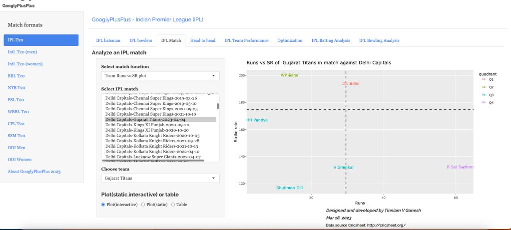Go to Optimization tab
This screenshot has height=230, width=511.
[x=290, y=40]
